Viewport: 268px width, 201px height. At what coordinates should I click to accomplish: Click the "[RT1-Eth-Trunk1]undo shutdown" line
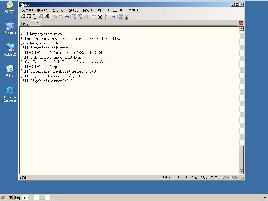point(51,57)
